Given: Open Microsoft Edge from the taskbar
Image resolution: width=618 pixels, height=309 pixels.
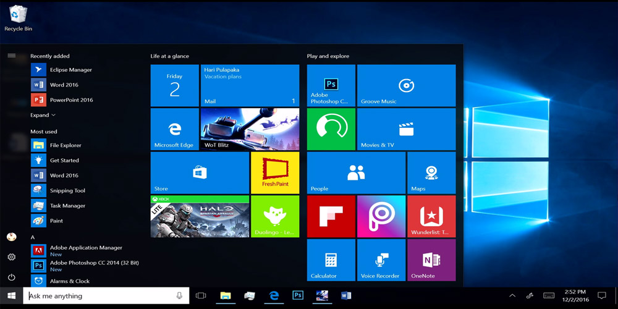Looking at the screenshot, I should 274,295.
